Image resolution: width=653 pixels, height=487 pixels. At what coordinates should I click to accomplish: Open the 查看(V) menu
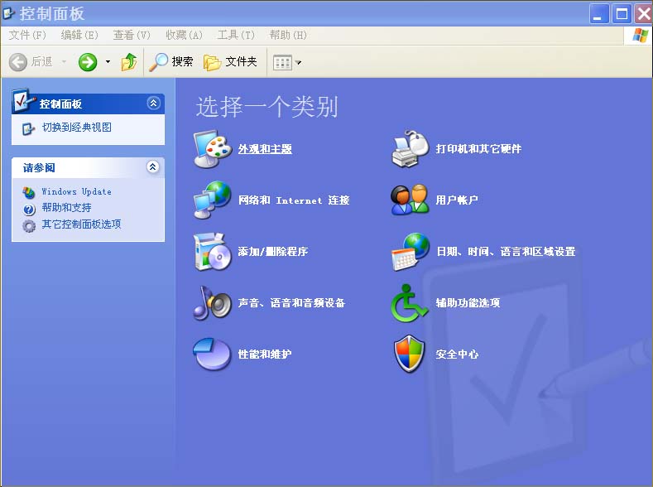[132, 35]
